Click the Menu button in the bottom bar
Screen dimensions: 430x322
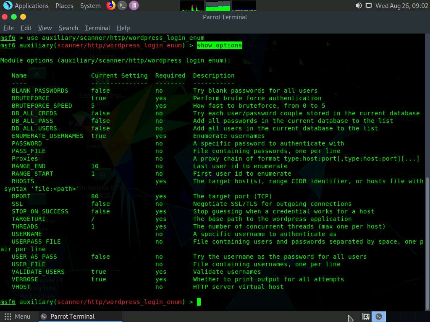(18, 317)
